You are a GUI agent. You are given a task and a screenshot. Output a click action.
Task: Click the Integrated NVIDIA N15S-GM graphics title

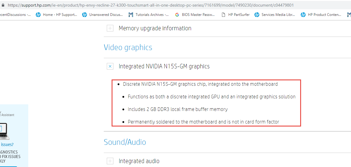(x=164, y=66)
